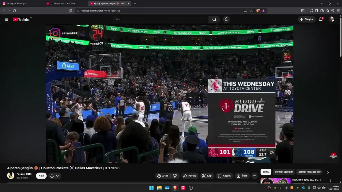Share this page from address bar
Image resolution: width=342 pixels, height=192 pixels.
coord(251,11)
